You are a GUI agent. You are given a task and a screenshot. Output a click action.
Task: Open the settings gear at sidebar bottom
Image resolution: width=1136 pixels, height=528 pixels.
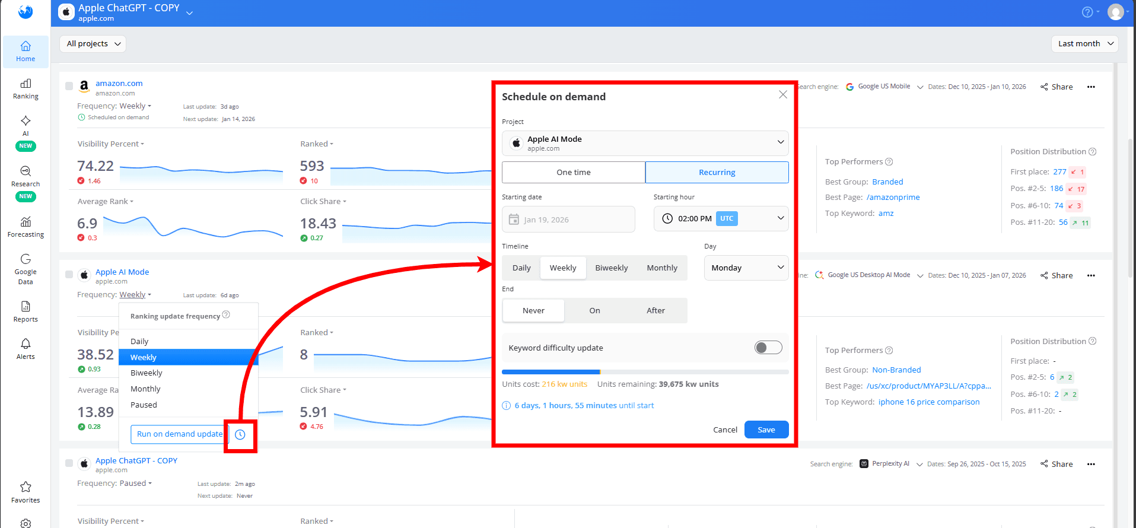pos(26,523)
